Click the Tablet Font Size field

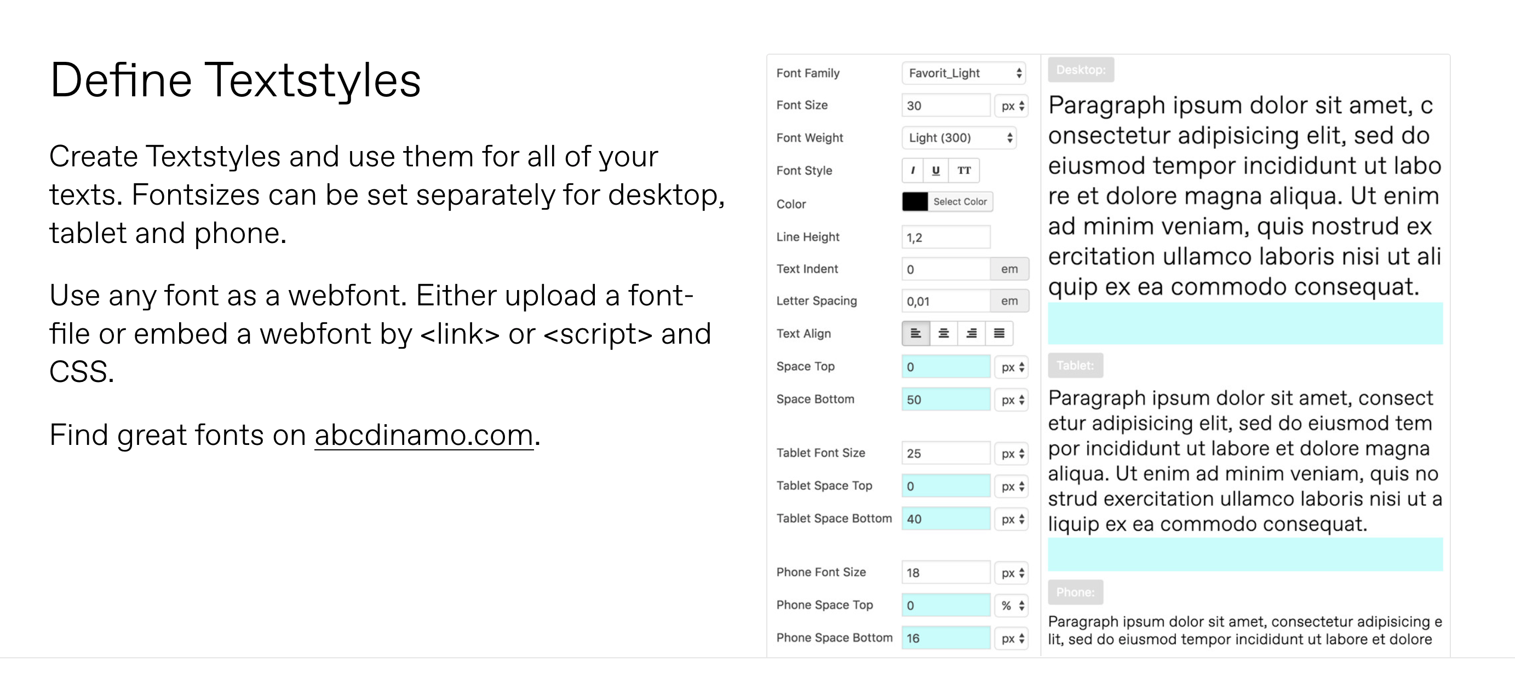[x=945, y=454]
